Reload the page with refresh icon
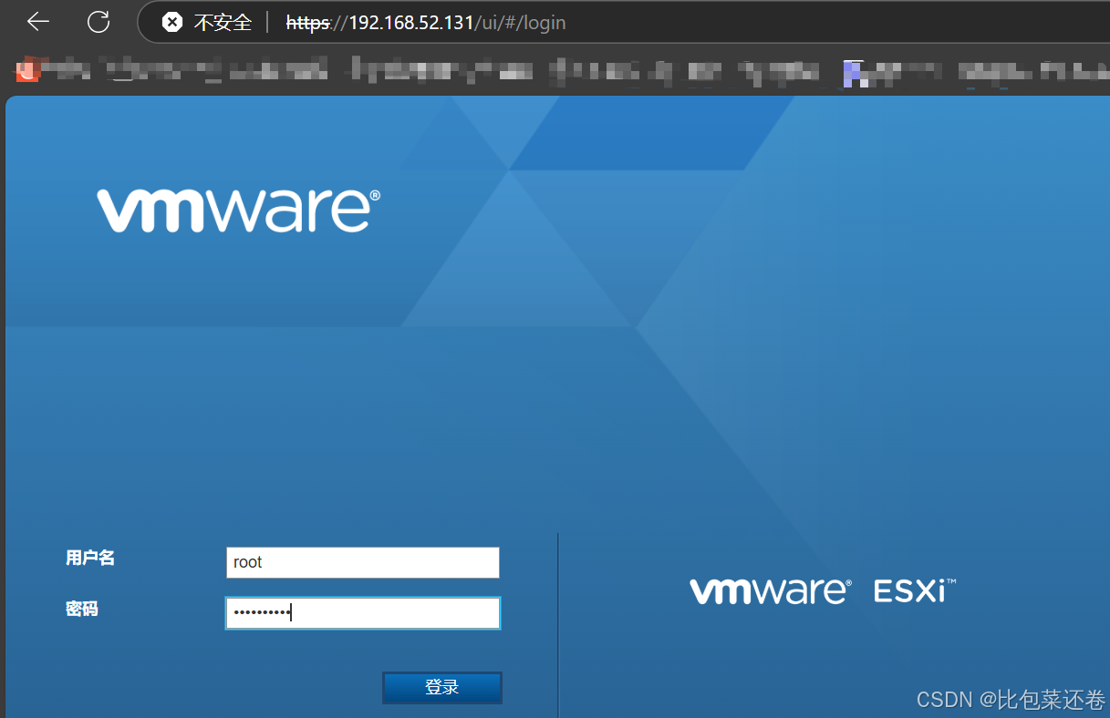 [98, 22]
